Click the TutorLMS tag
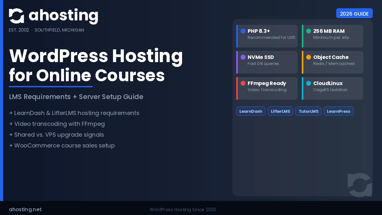 click(x=308, y=111)
